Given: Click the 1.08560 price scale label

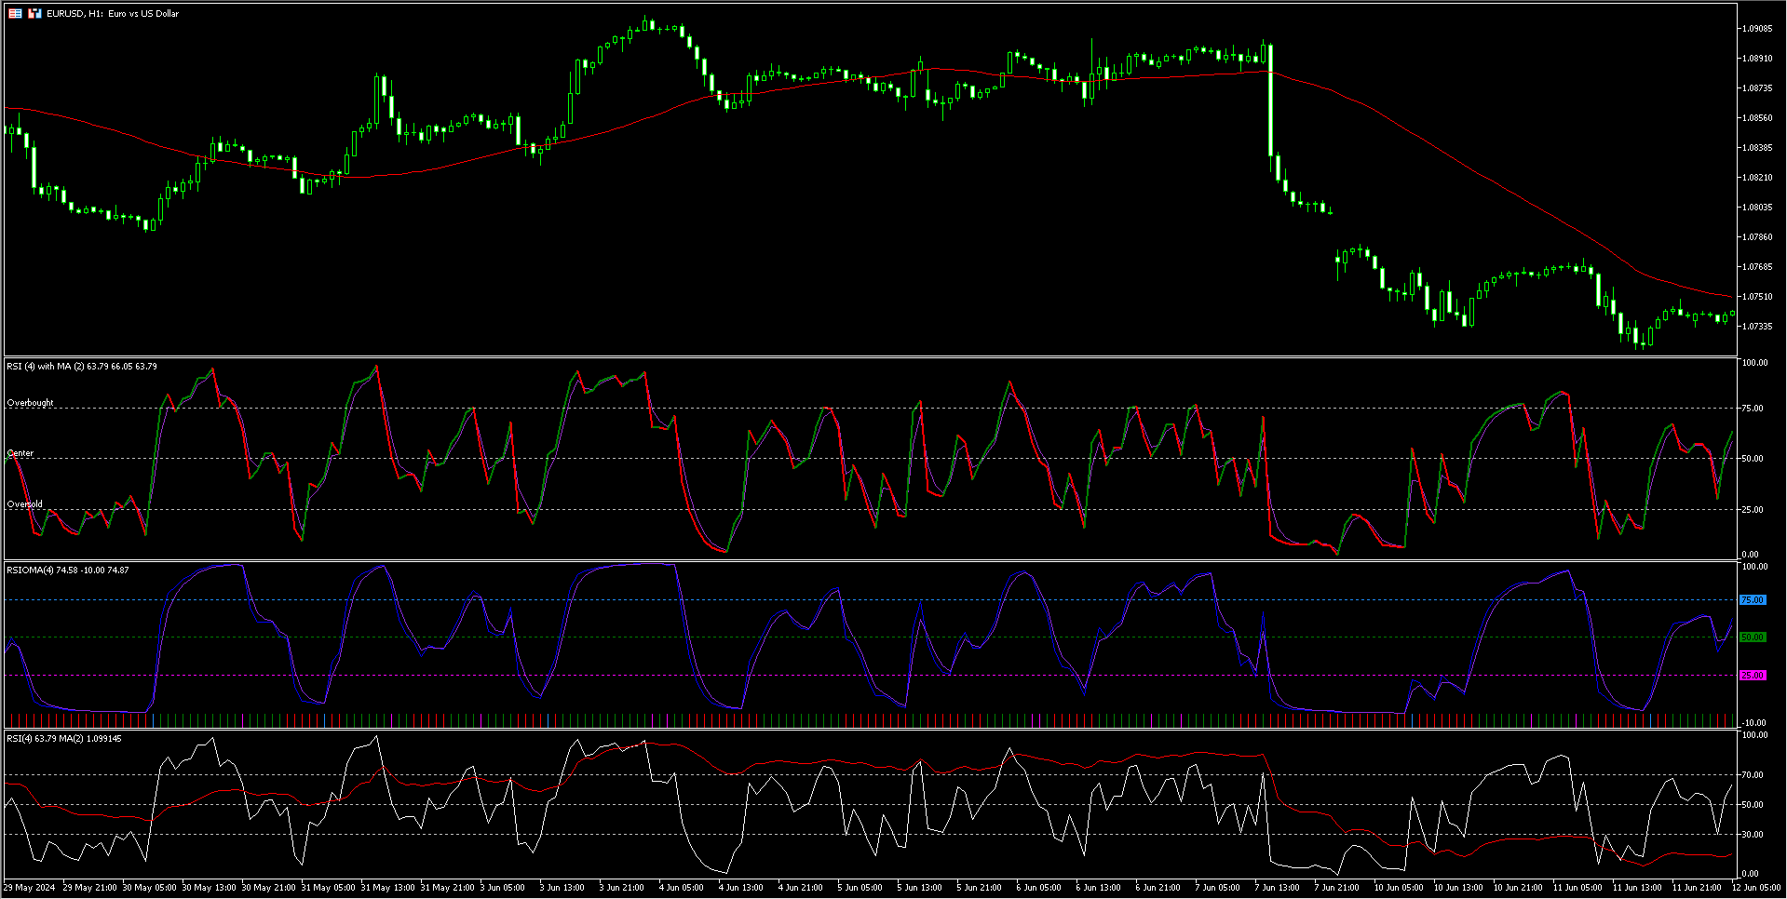Looking at the screenshot, I should (1756, 118).
